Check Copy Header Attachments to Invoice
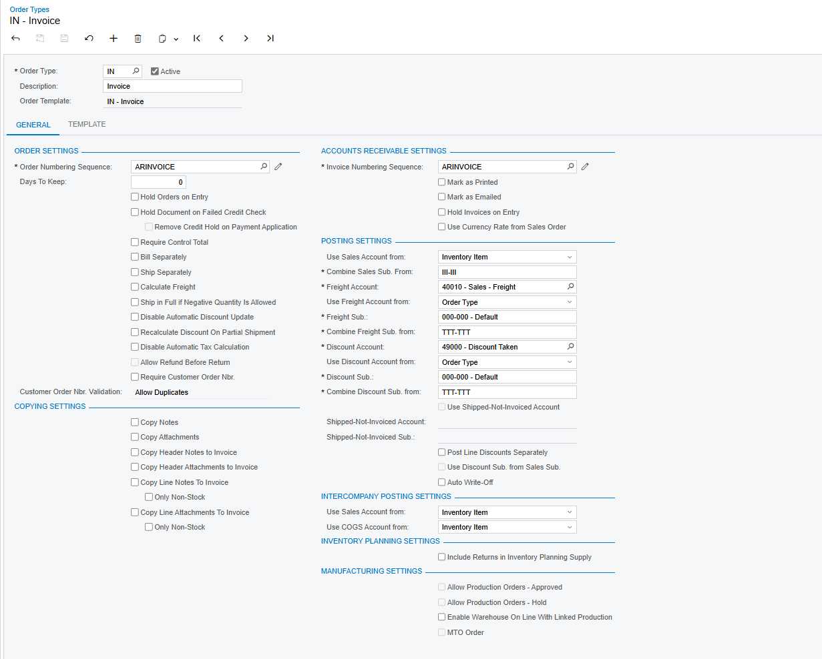822x659 pixels. click(x=135, y=467)
